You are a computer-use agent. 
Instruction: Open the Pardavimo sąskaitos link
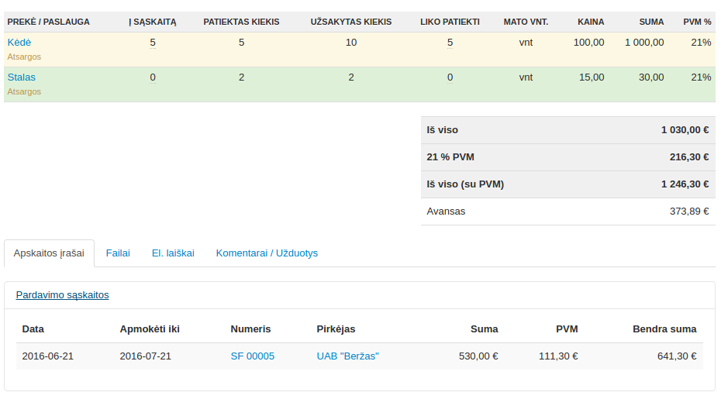click(x=62, y=295)
